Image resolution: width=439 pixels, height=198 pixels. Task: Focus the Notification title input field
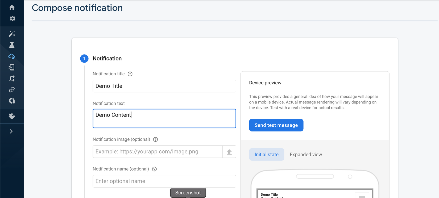coord(164,86)
